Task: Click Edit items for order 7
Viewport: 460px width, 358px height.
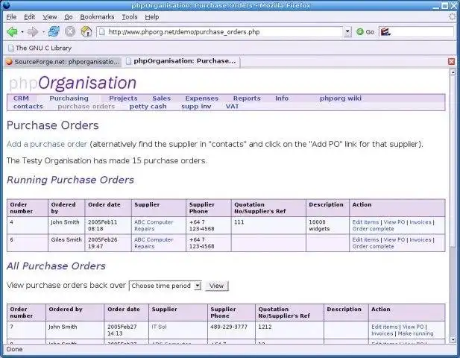Action: (384, 327)
